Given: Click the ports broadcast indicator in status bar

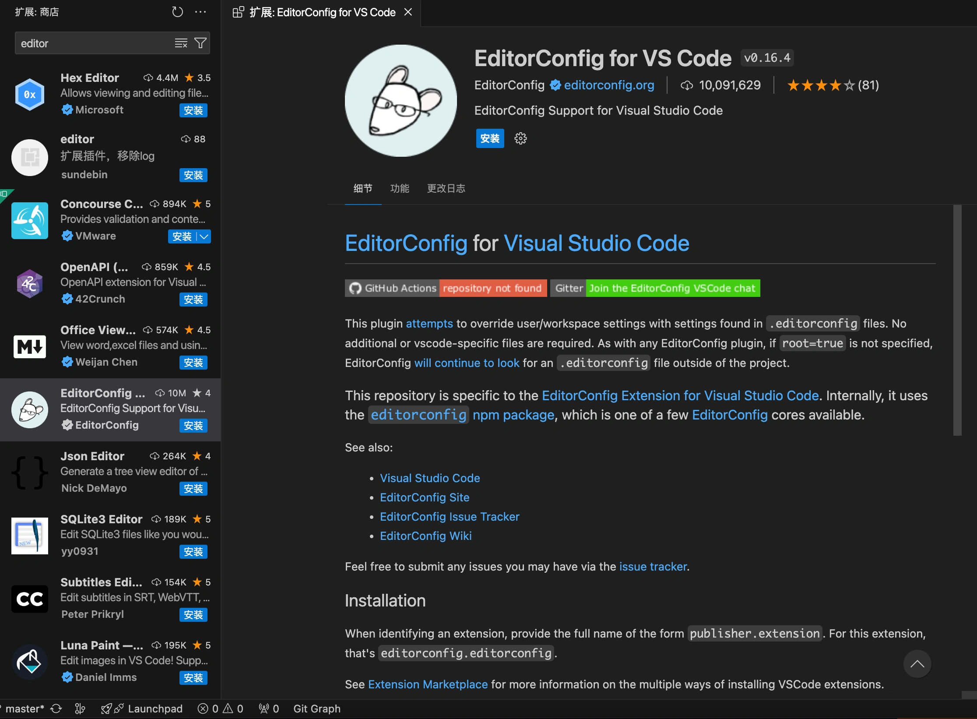Looking at the screenshot, I should [x=268, y=708].
